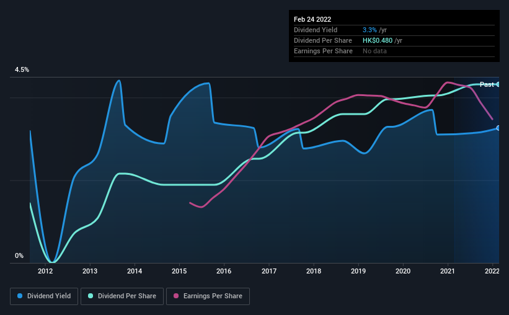
Task: Toggle the Dividend Per Share legend button
Action: [x=122, y=296]
